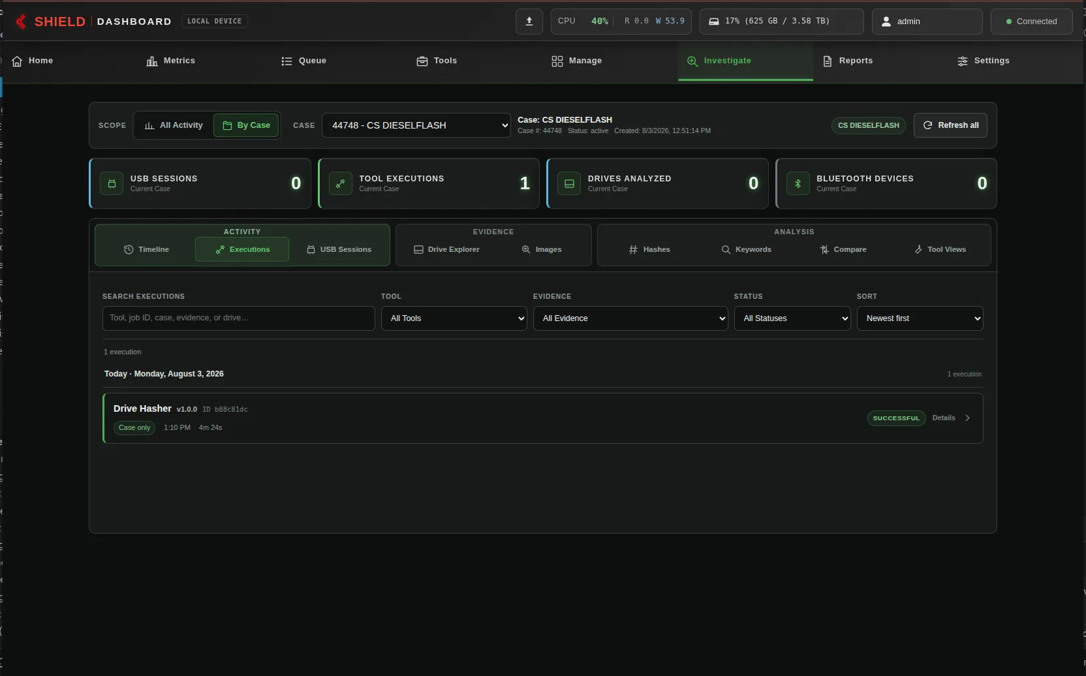The width and height of the screenshot is (1086, 676).
Task: Click the Queue list icon
Action: coord(287,61)
